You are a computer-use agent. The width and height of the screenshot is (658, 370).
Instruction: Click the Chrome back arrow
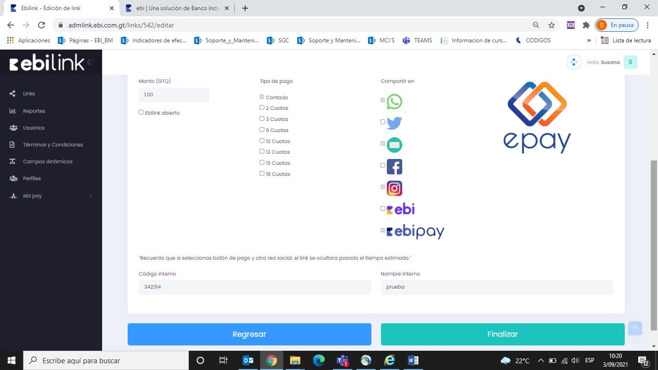point(11,25)
